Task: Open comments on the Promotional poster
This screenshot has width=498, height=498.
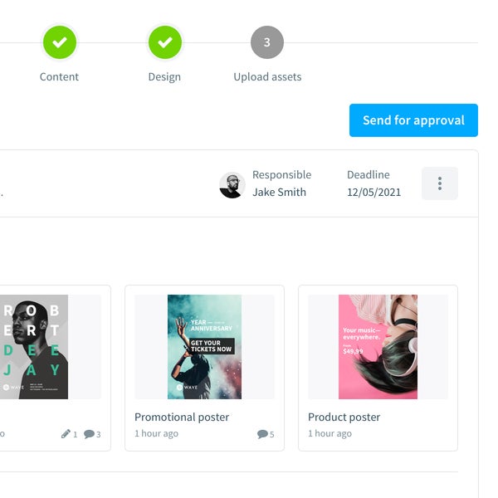Action: point(263,434)
